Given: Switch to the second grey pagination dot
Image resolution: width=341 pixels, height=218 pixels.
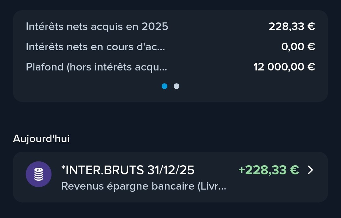Looking at the screenshot, I should pos(176,86).
